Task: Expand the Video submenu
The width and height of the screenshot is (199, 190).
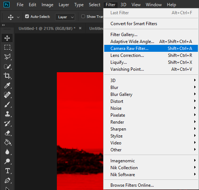Action: coord(151,143)
